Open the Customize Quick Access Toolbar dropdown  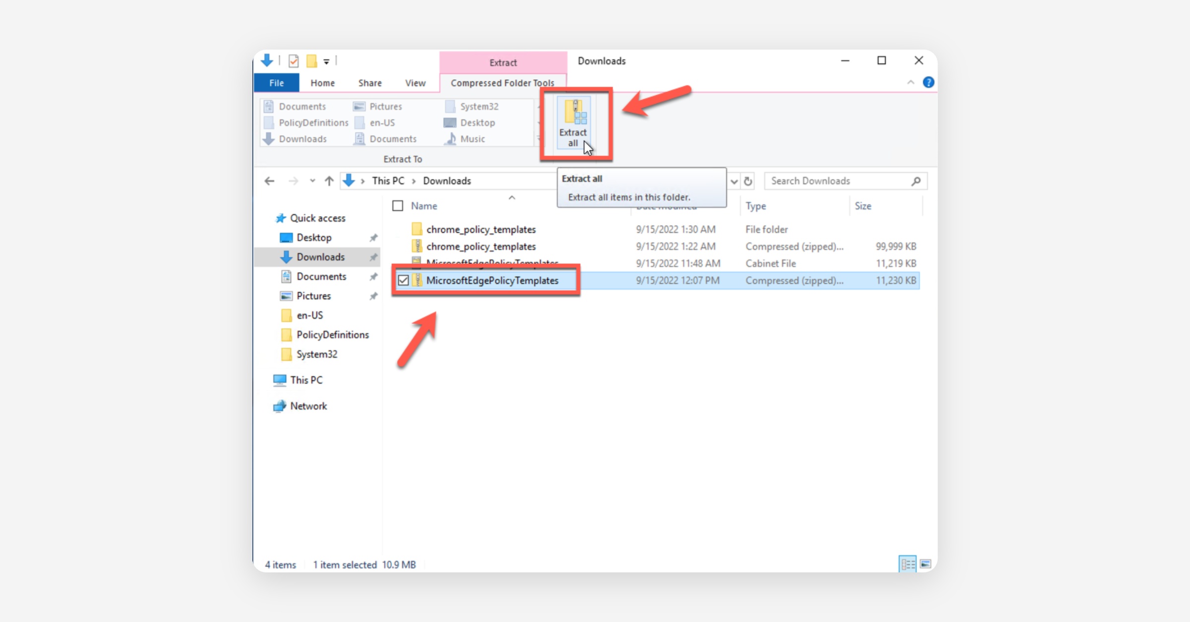pos(326,62)
